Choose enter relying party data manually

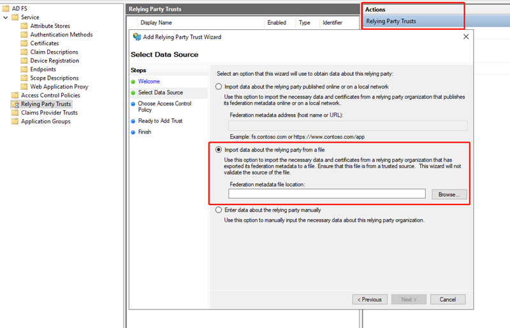point(219,210)
